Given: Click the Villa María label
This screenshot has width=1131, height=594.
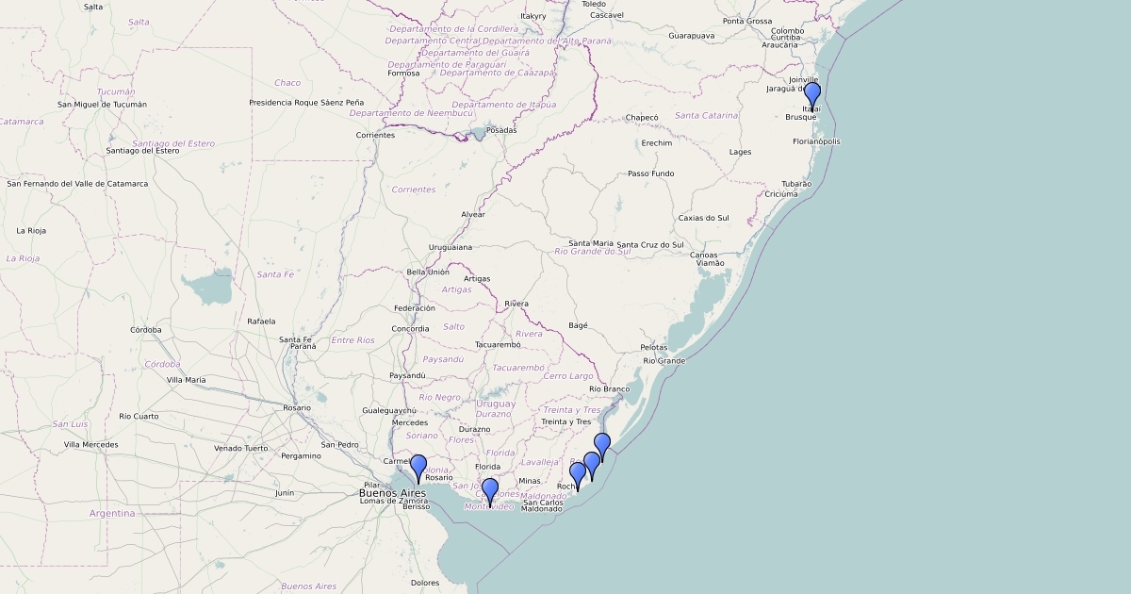Looking at the screenshot, I should point(186,380).
